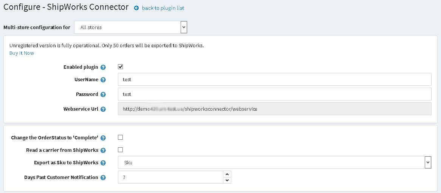Screen dimensions: 441x193
Task: Focus the Days Past Customer Notification input
Action: click(x=171, y=177)
